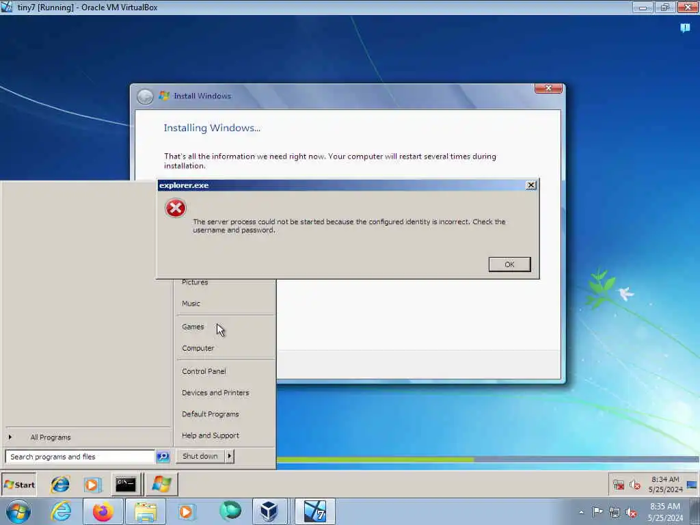The width and height of the screenshot is (700, 525).
Task: Click the Search programs and files field
Action: pos(81,457)
